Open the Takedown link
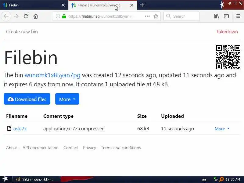The image size is (244, 183). coord(227,32)
